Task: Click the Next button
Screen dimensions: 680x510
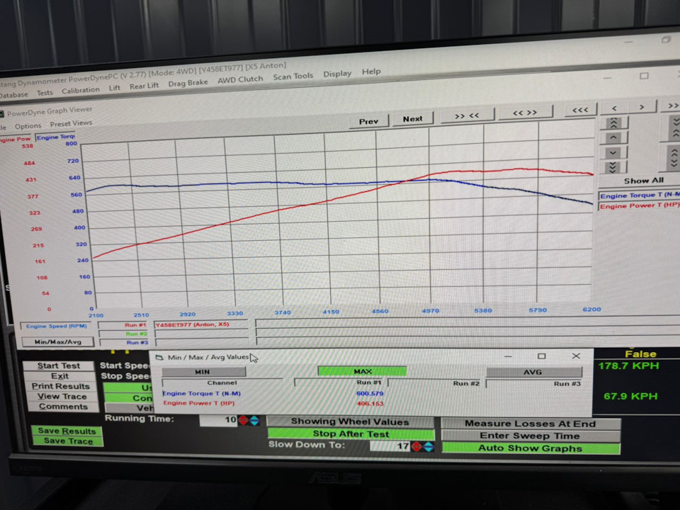Action: coord(412,119)
